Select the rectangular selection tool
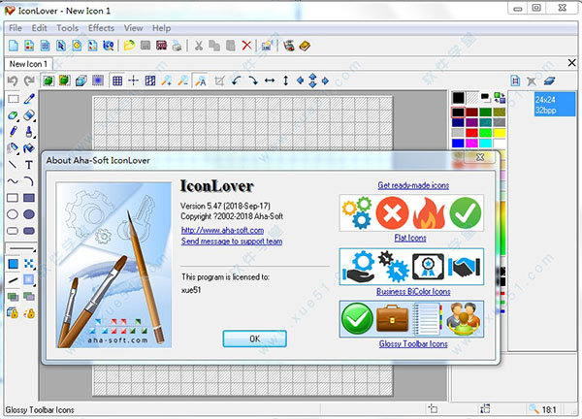Screen dimensions: 582x419 [x=13, y=99]
